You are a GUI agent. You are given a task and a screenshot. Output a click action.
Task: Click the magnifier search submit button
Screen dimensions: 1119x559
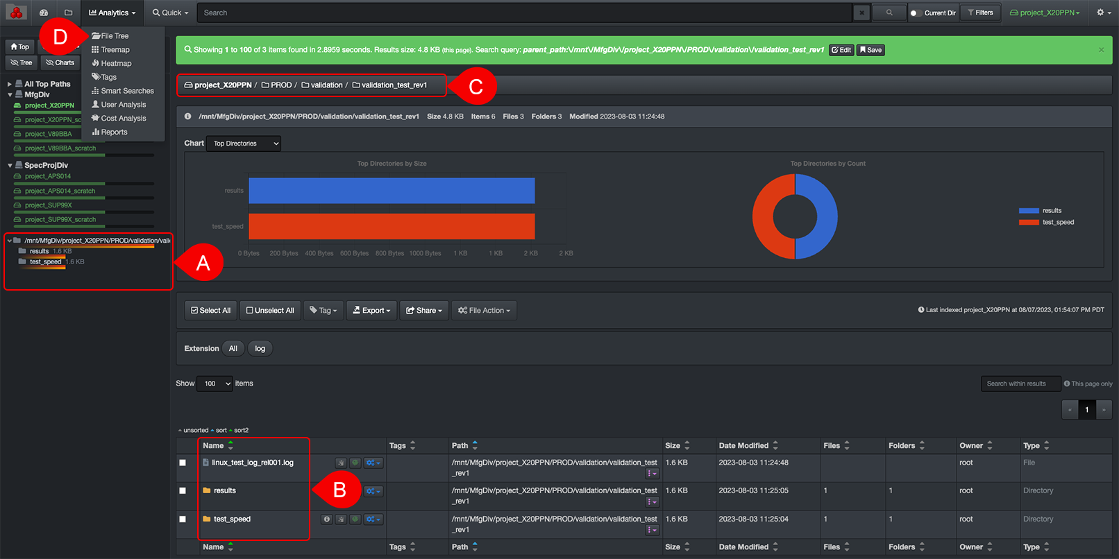[889, 12]
